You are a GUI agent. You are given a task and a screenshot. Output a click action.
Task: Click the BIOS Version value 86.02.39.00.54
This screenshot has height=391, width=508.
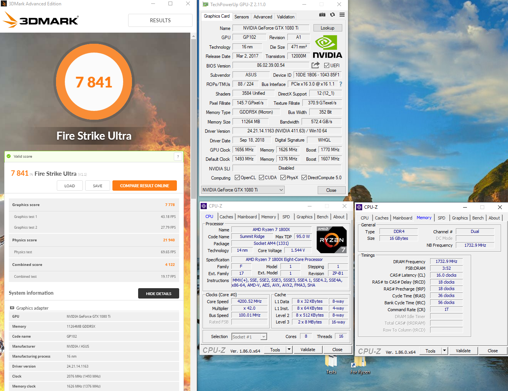(271, 65)
